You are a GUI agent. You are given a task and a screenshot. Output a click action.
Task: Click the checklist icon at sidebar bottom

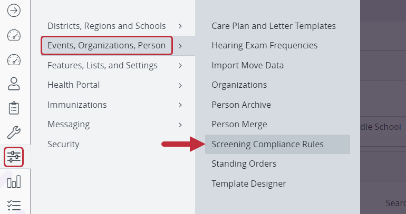(14, 205)
